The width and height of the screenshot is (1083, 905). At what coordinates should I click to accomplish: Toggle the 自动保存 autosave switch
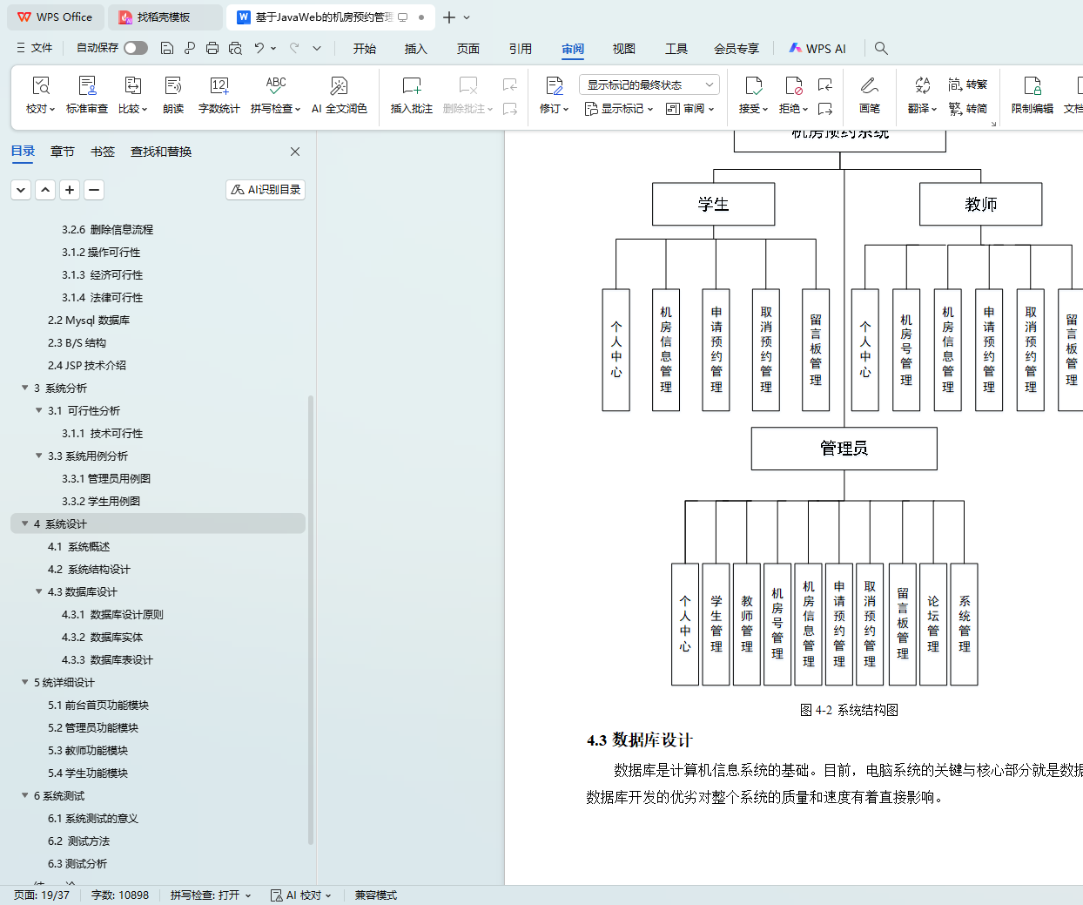click(x=136, y=48)
